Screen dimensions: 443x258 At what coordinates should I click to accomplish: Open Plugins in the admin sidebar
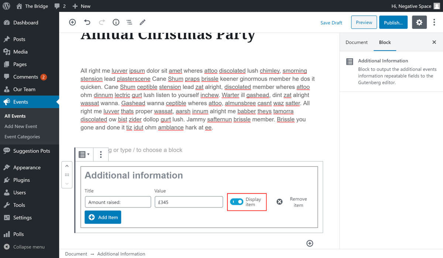(21, 180)
